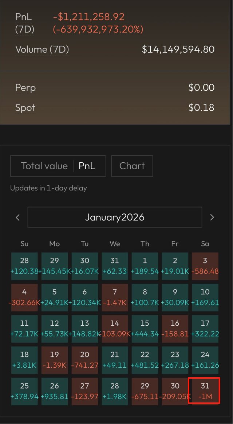This screenshot has width=233, height=424.
Task: Click January 3 cell showing -586.48
Action: 205,265
